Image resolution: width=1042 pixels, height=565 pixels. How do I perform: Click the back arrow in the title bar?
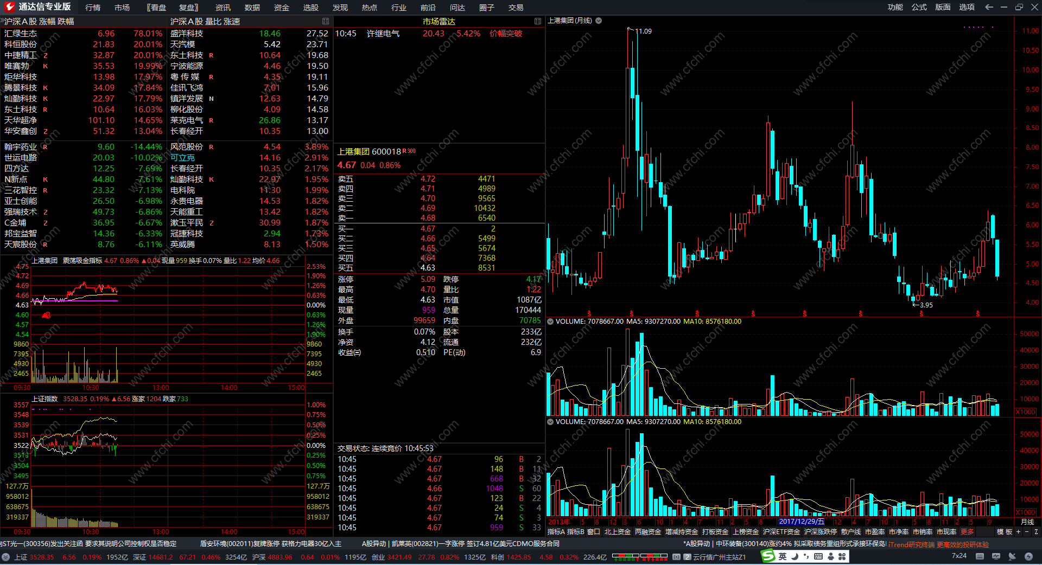point(989,7)
